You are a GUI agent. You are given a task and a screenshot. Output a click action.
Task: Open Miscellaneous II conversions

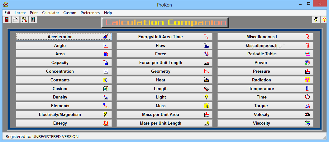coord(265,45)
